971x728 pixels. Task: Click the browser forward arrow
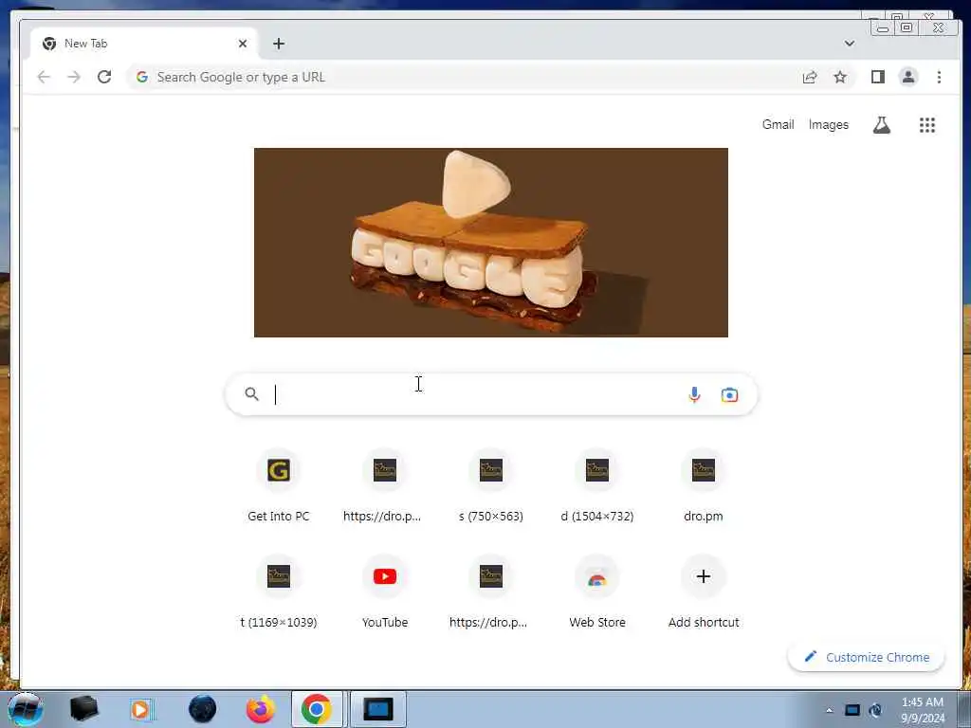point(74,77)
